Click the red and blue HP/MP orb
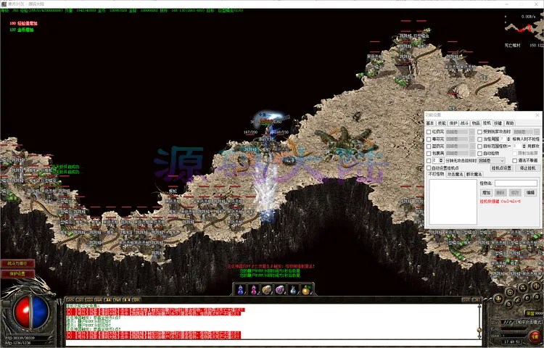544x348 pixels. point(27,312)
